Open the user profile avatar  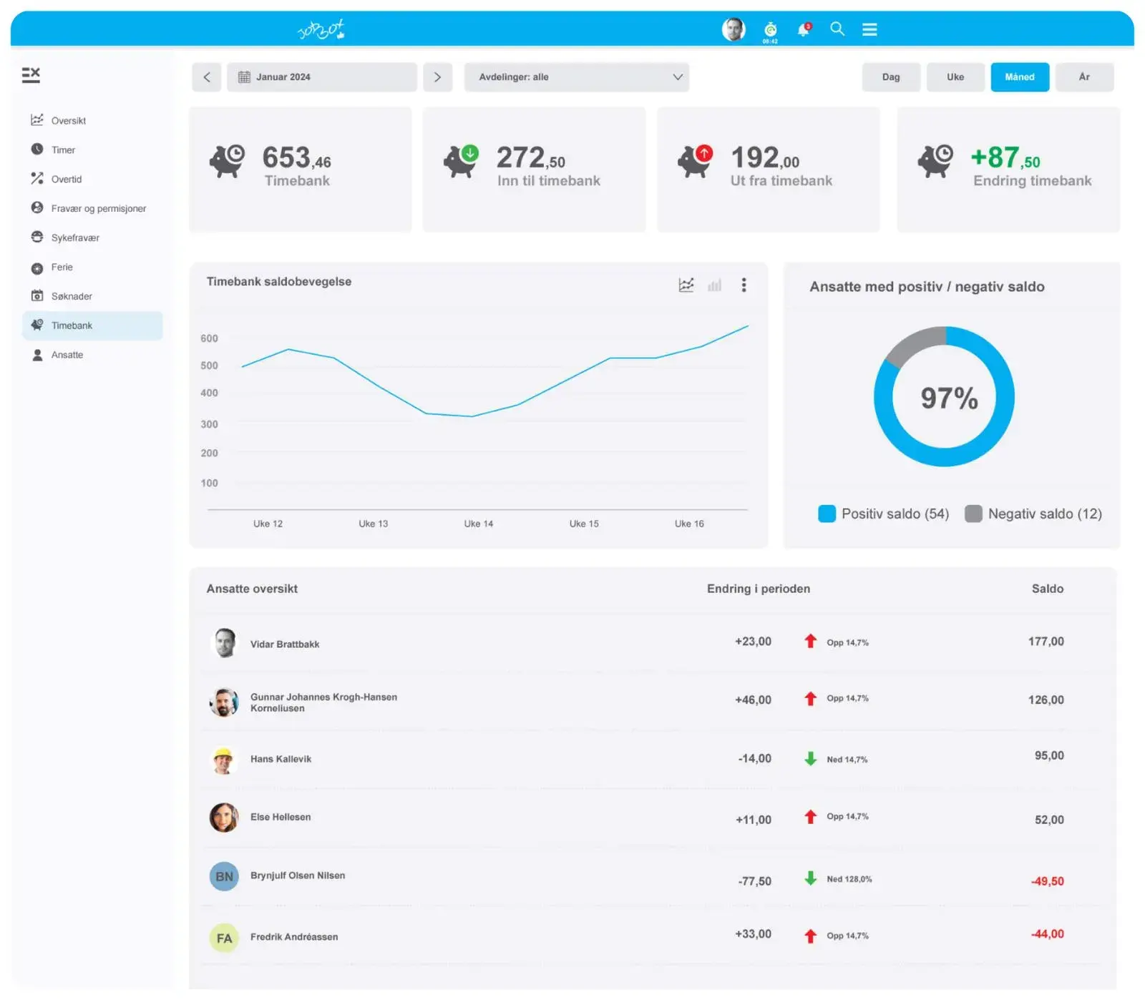(x=734, y=29)
